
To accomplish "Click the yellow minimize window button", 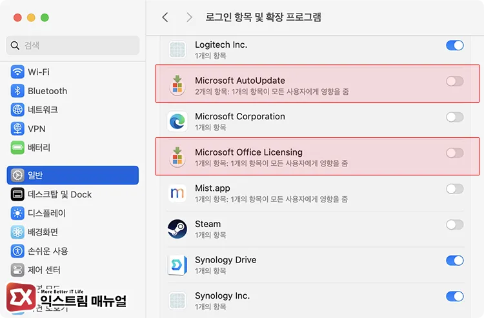I will [31, 17].
